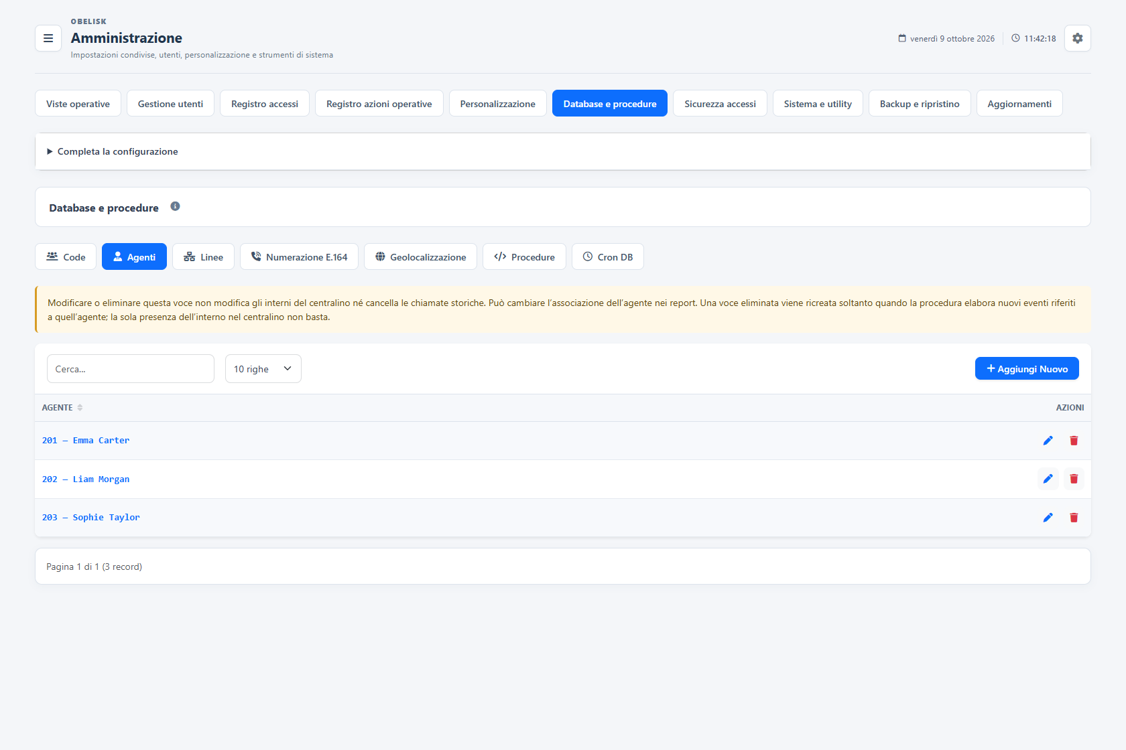
Task: Edit agent 201 Emma Carter
Action: pyautogui.click(x=1048, y=441)
